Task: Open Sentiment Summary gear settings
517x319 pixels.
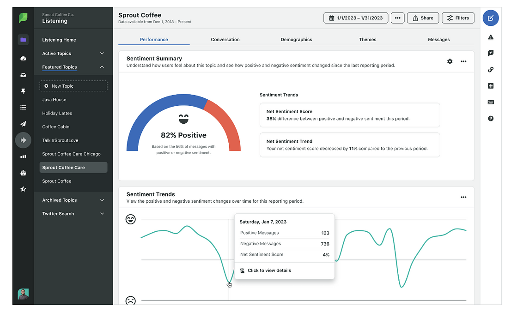Action: pyautogui.click(x=450, y=61)
